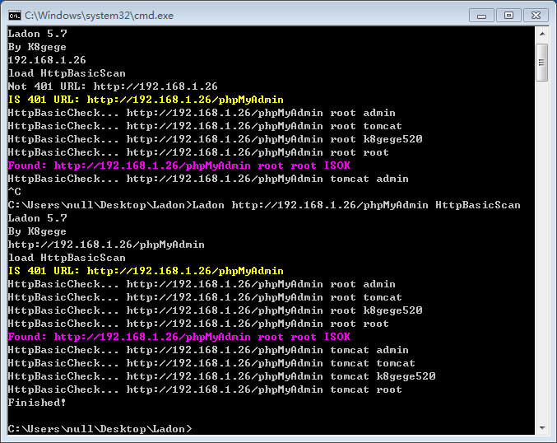Click the first magenta 'Found:' line
Viewport: 557px width, 443px height.
pos(179,166)
